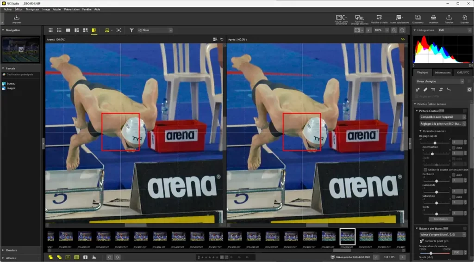Toggle Auto checkbox for Saturation
Screen dimensions: 474x262
(454, 197)
